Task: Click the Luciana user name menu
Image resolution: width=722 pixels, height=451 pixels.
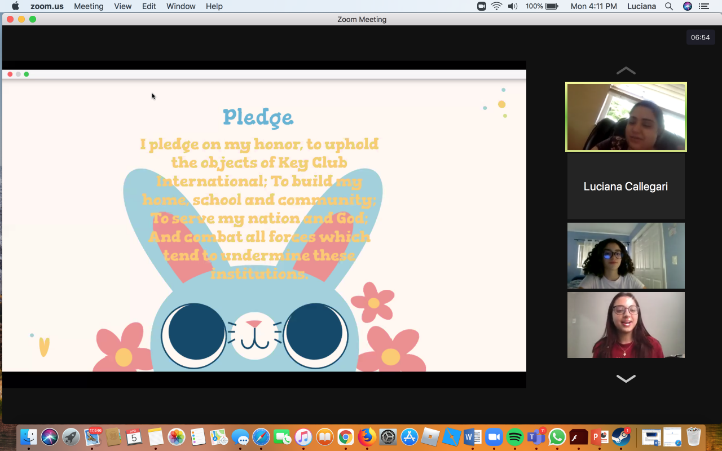Action: 641,6
